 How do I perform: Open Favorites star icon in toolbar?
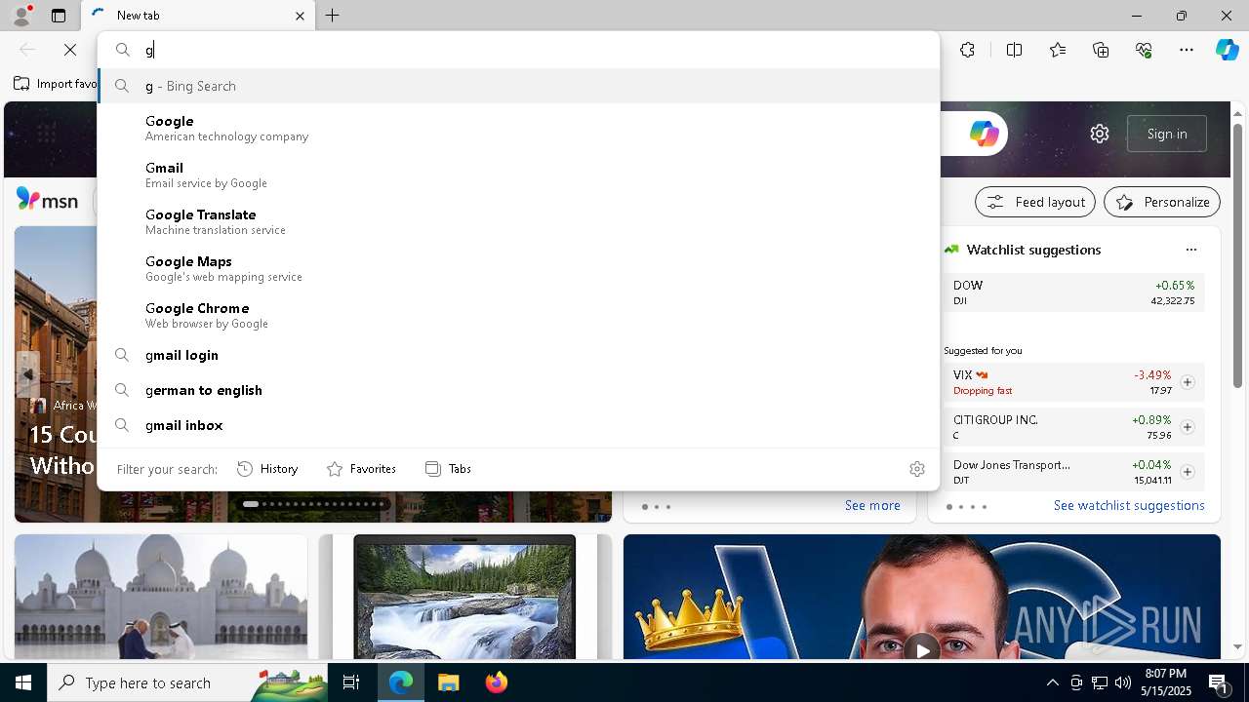pos(1058,50)
